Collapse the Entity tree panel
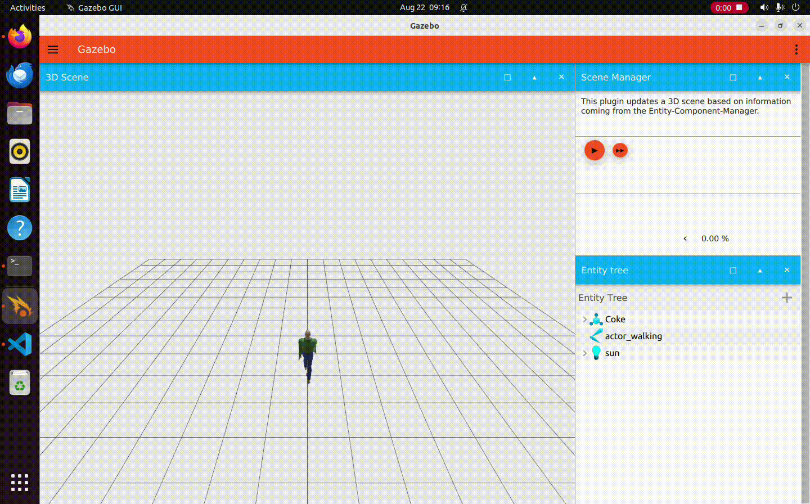This screenshot has width=810, height=504. click(760, 271)
